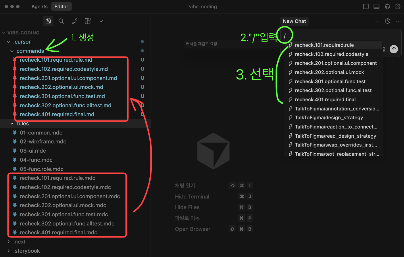The height and width of the screenshot is (257, 404).
Task: Choose recheck.101.required.rule slash command
Action: point(334,45)
